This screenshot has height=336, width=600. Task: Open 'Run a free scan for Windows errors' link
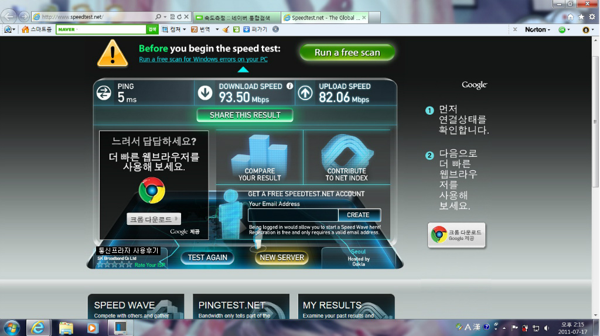tap(203, 59)
